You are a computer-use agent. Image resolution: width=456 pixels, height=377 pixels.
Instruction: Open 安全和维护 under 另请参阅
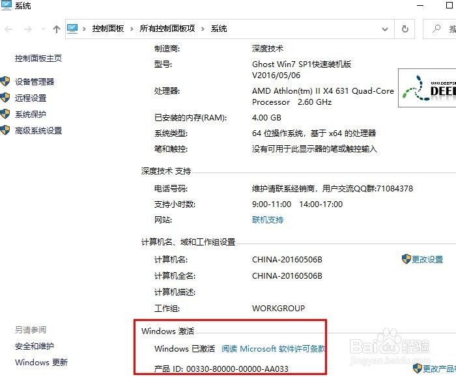click(35, 346)
